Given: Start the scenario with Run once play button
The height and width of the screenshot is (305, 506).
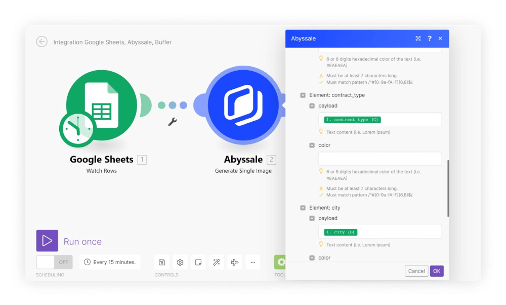Looking at the screenshot, I should (47, 240).
